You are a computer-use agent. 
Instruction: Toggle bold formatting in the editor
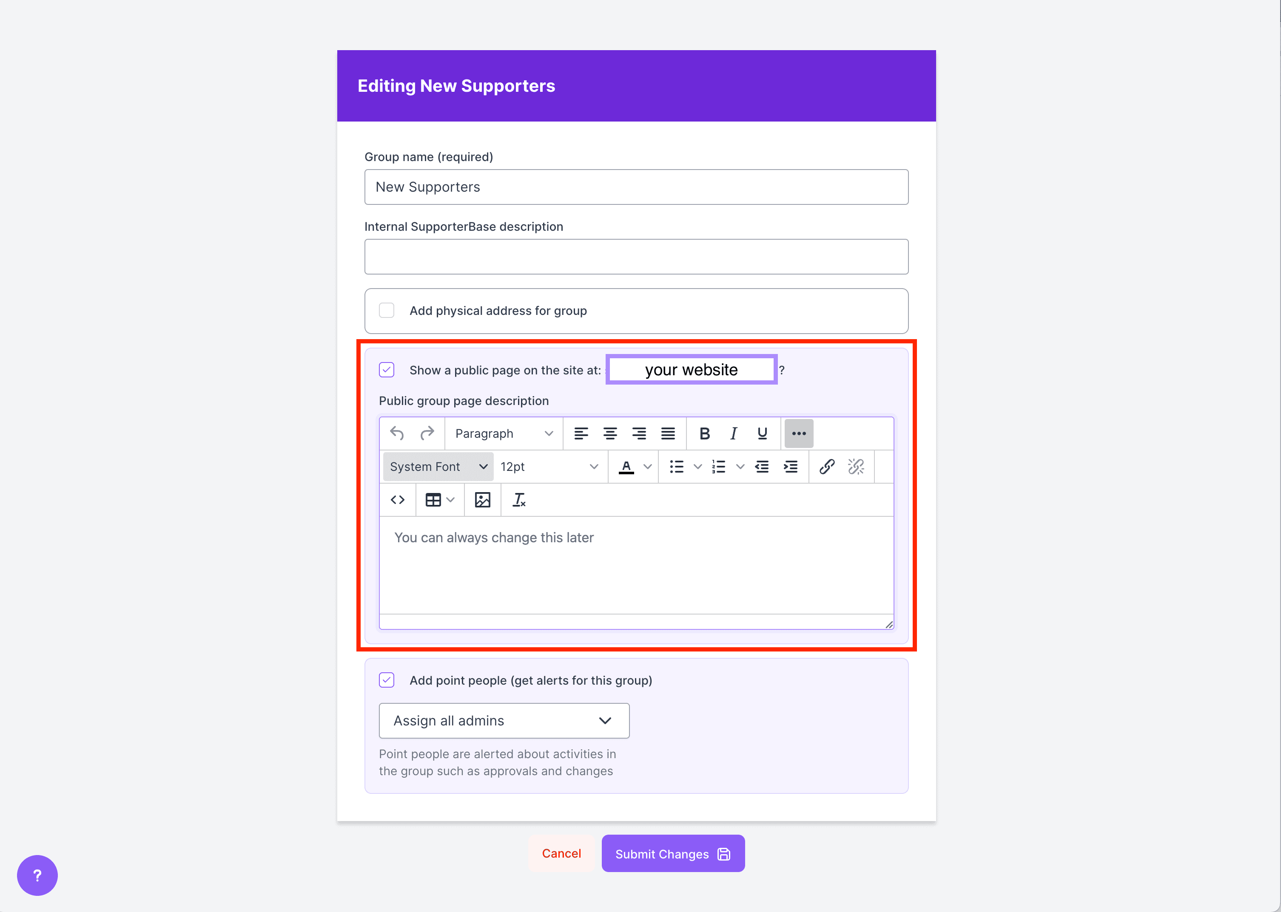tap(705, 433)
